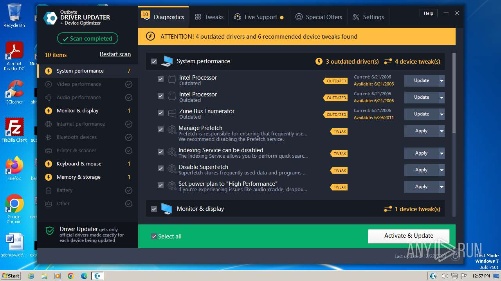Click Apply for Indexing Service
This screenshot has width=501, height=281.
coord(422,153)
